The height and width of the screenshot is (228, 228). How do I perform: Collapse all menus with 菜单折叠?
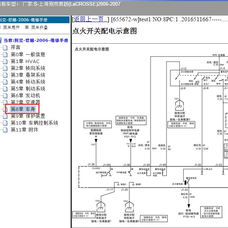click(x=40, y=27)
